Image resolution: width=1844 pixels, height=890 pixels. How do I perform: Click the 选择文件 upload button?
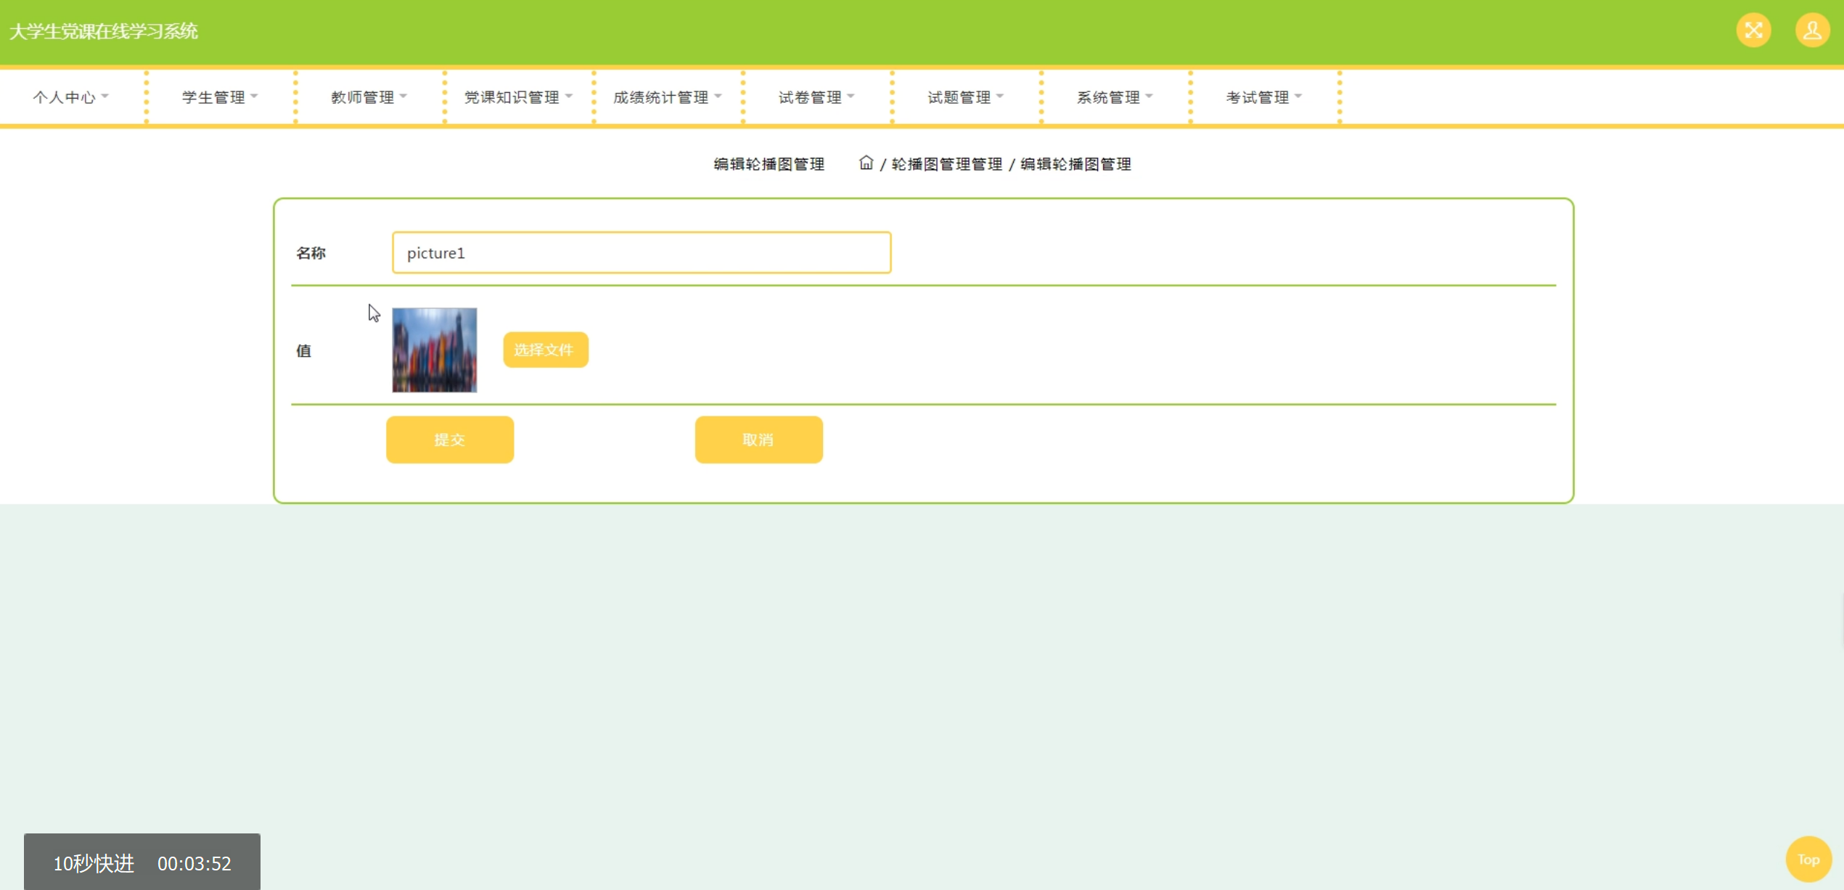click(x=545, y=350)
